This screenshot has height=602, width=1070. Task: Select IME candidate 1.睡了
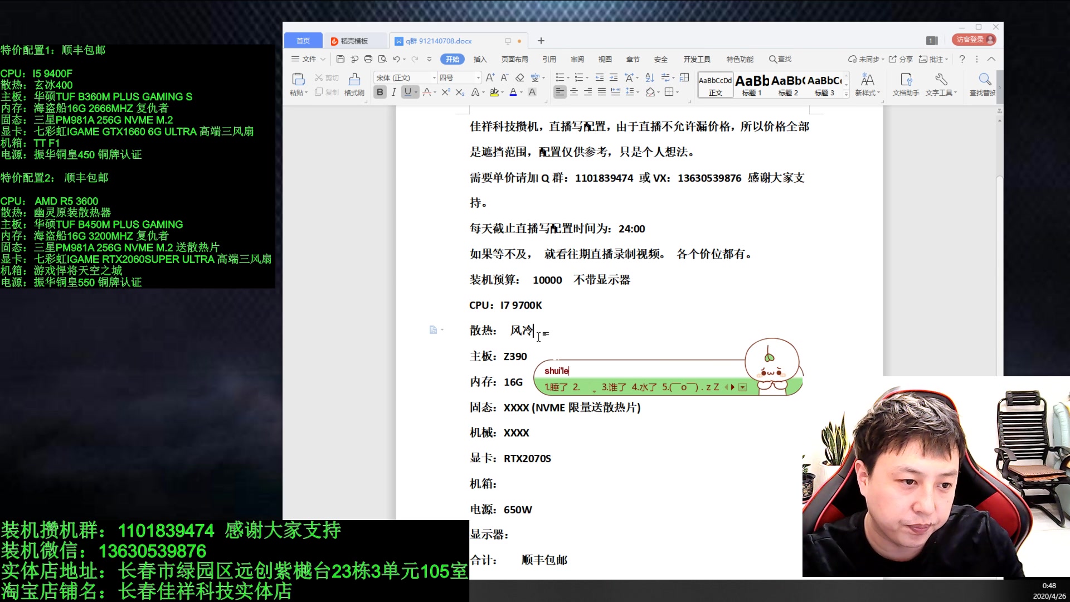(x=556, y=387)
